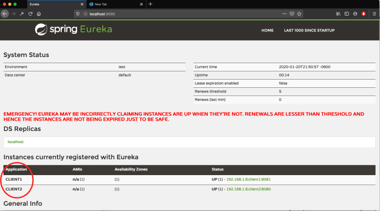Click the Renews threshold label
380x211 pixels.
210,91
